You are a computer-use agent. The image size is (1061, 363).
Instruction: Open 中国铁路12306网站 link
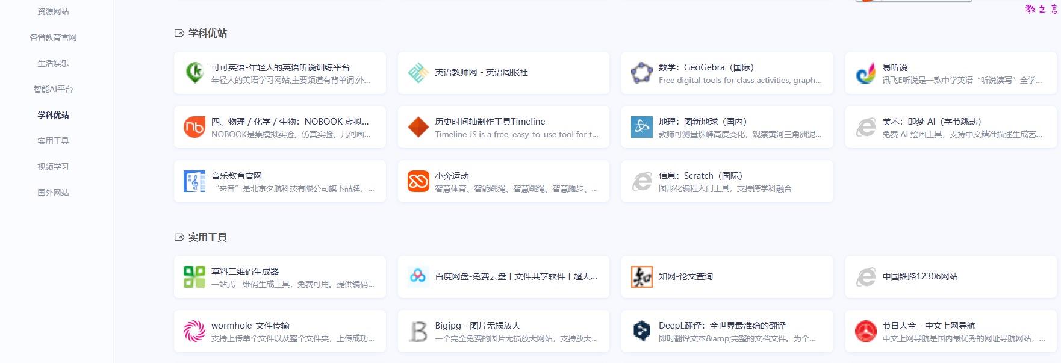tap(920, 276)
